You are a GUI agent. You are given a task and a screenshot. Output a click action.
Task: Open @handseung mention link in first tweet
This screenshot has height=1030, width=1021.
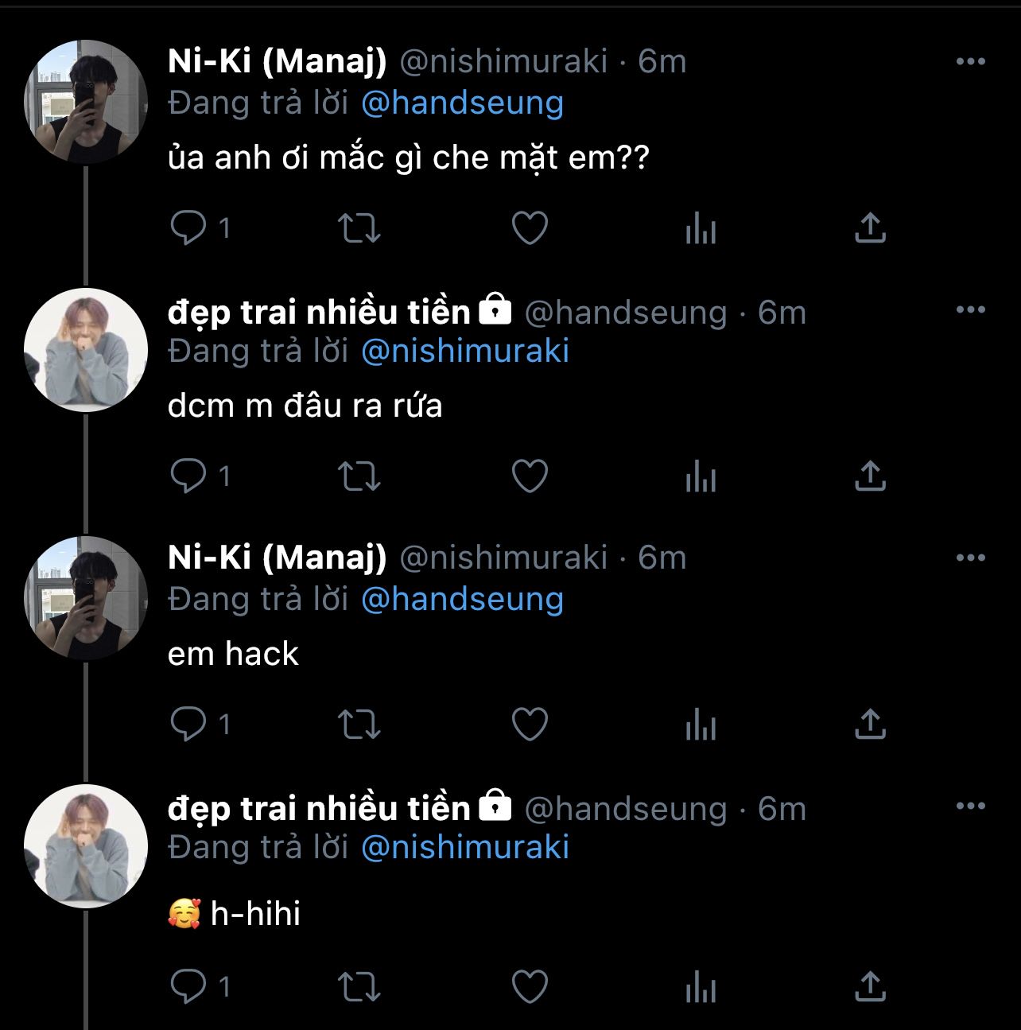[462, 103]
